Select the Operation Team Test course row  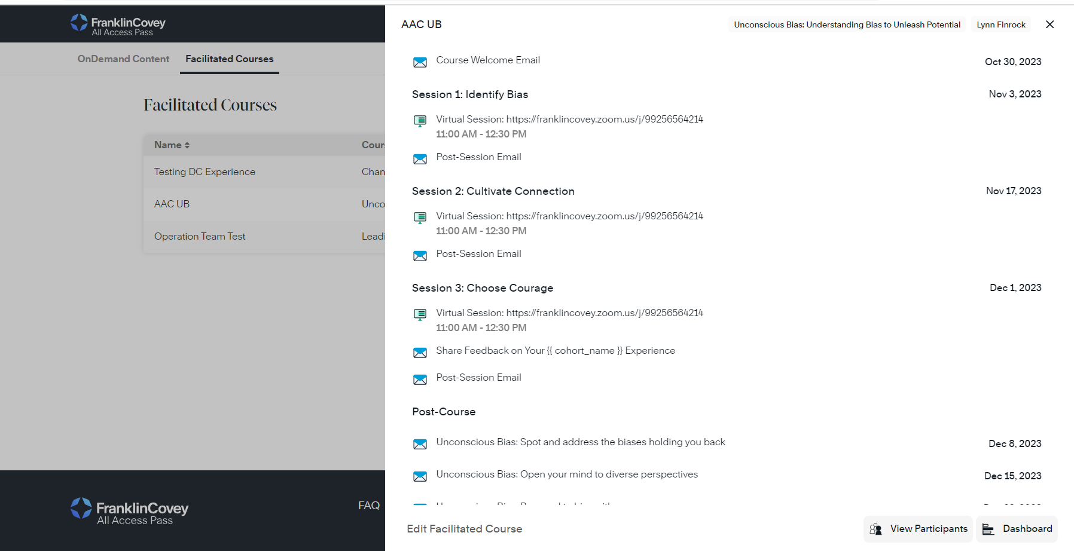(200, 237)
